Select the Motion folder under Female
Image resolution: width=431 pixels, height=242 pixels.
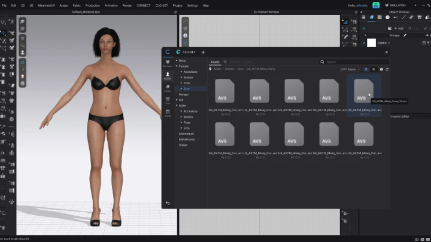click(x=188, y=77)
